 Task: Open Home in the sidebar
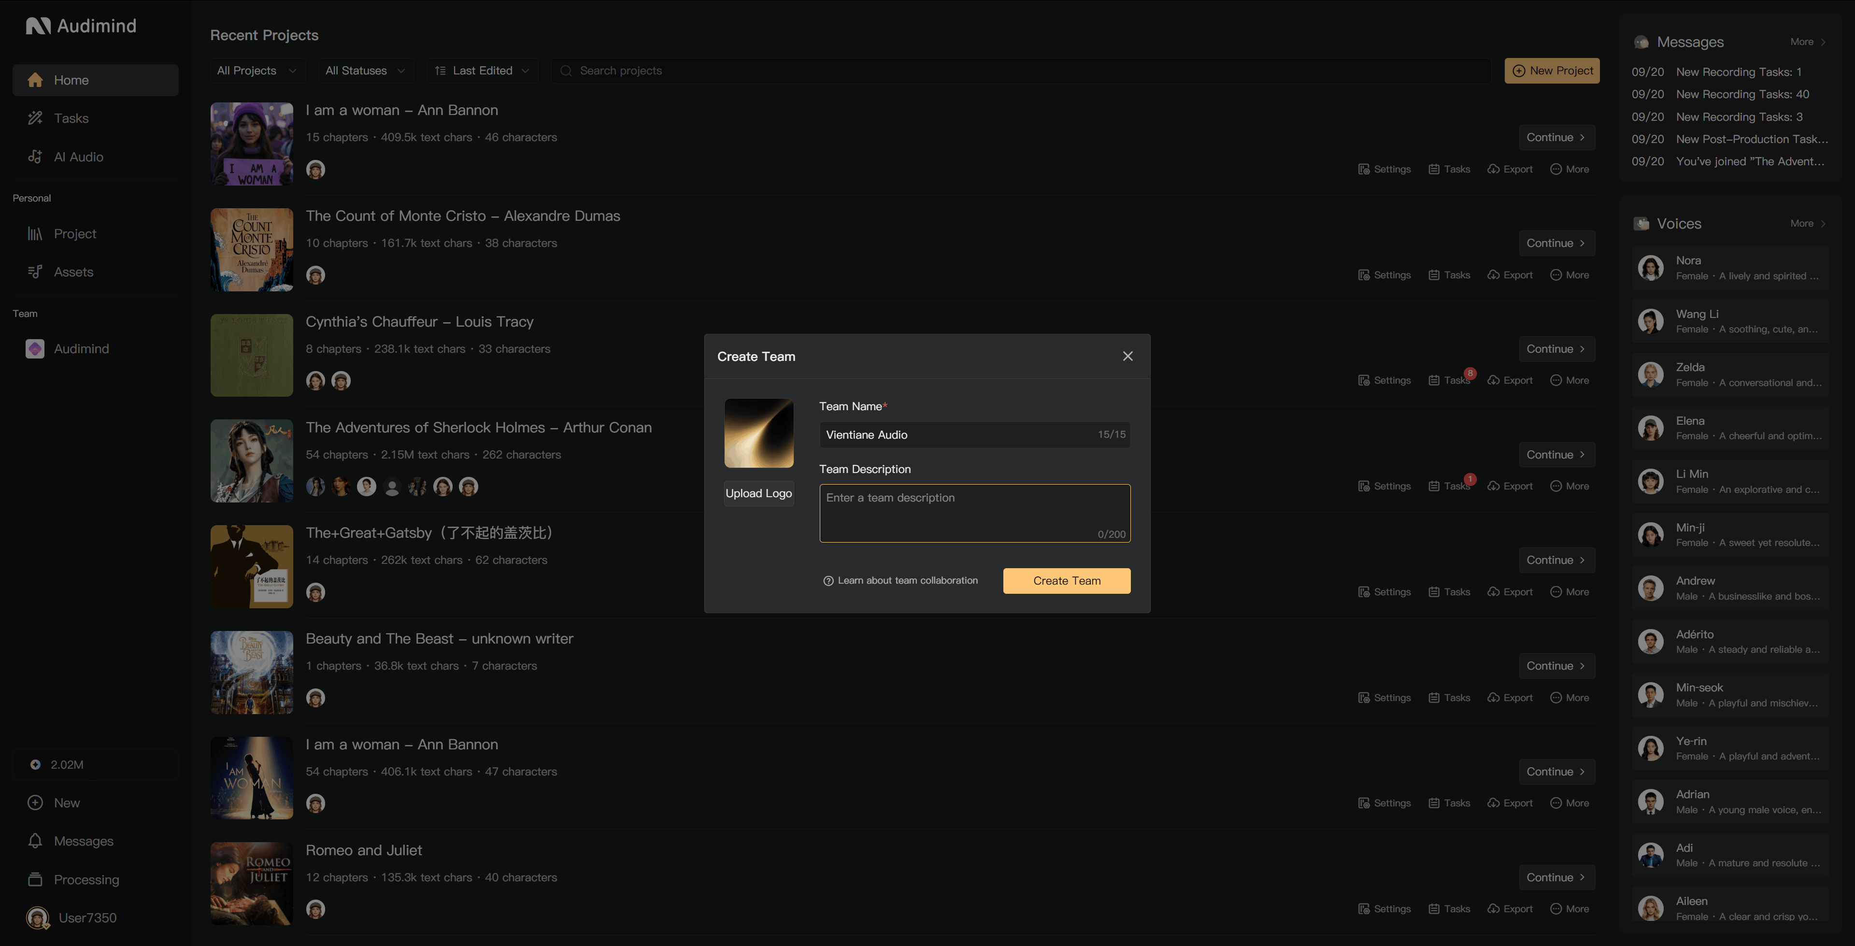95,80
